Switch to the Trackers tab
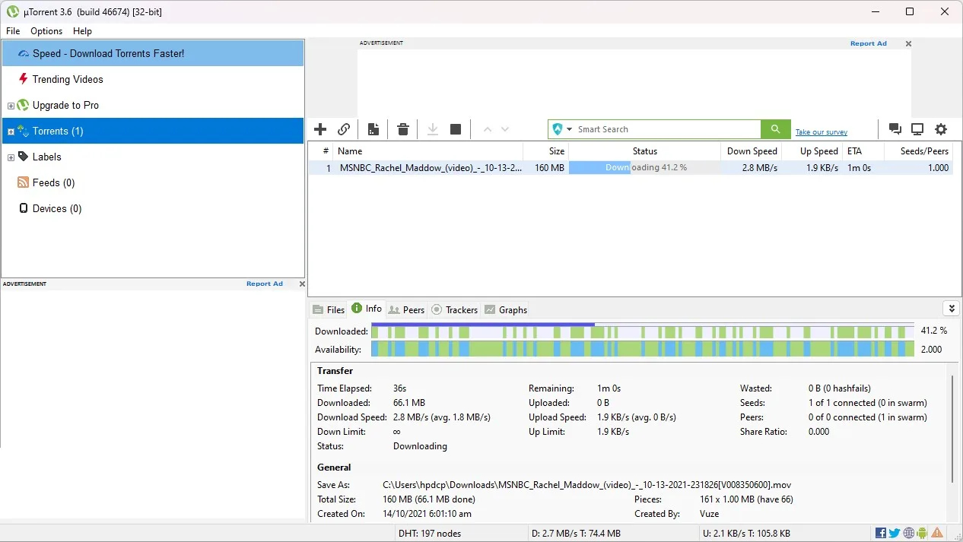The image size is (963, 542). coord(454,309)
